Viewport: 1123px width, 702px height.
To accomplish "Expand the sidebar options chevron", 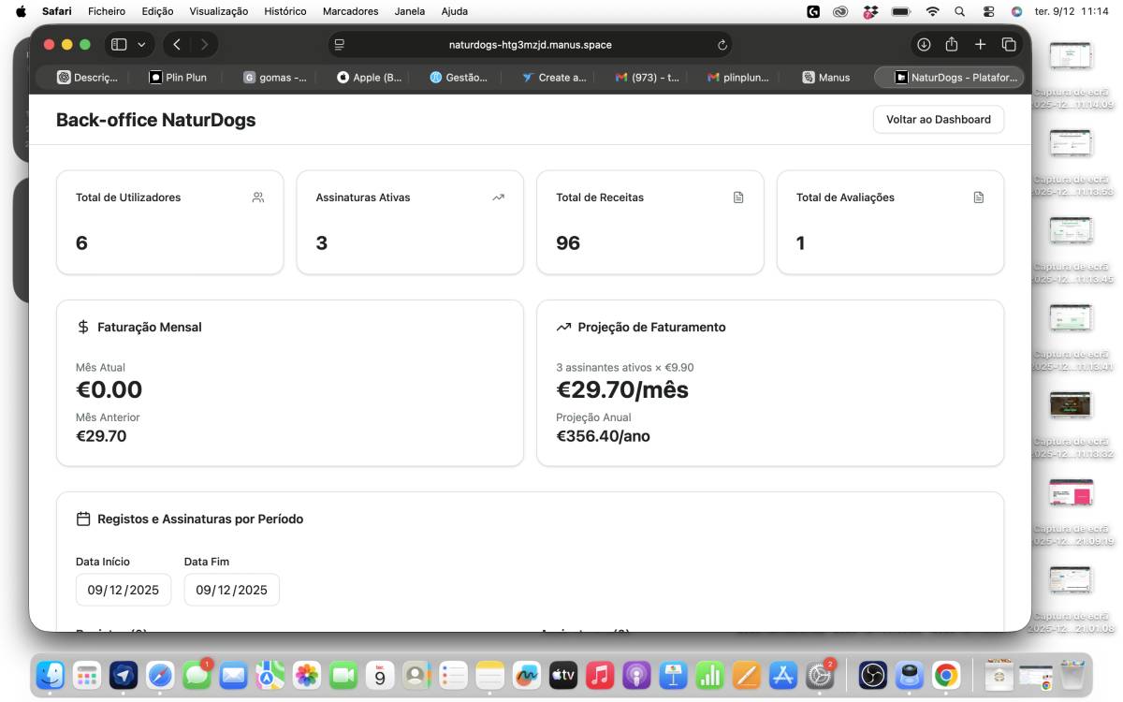I will point(141,44).
